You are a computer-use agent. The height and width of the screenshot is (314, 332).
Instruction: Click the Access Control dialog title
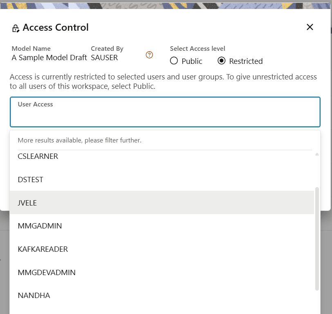[56, 27]
